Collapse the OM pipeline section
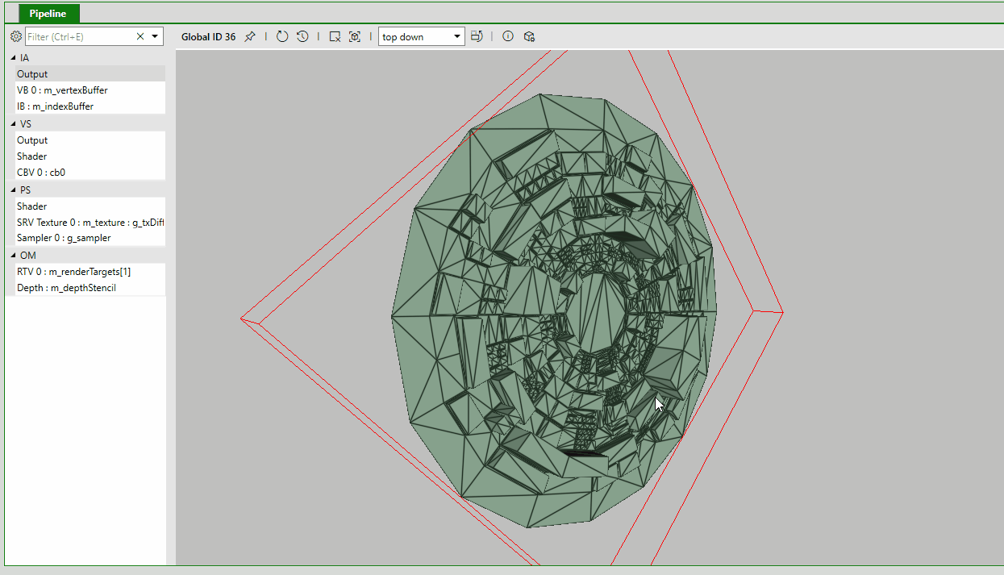1004x575 pixels. tap(13, 256)
